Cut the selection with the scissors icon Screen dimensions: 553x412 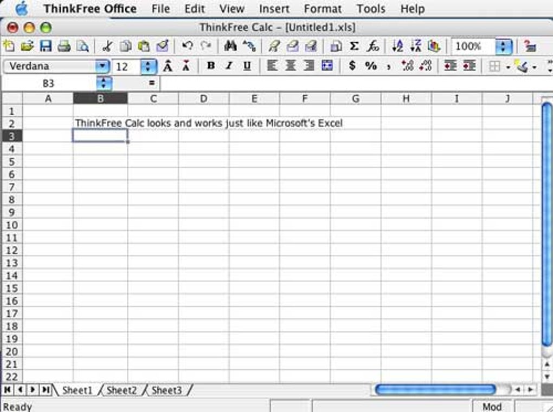click(x=107, y=46)
